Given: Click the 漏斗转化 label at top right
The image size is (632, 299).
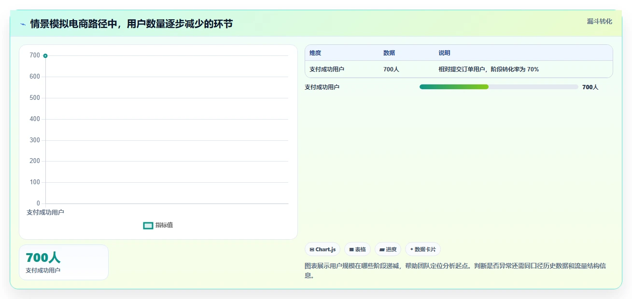Looking at the screenshot, I should click(x=600, y=21).
